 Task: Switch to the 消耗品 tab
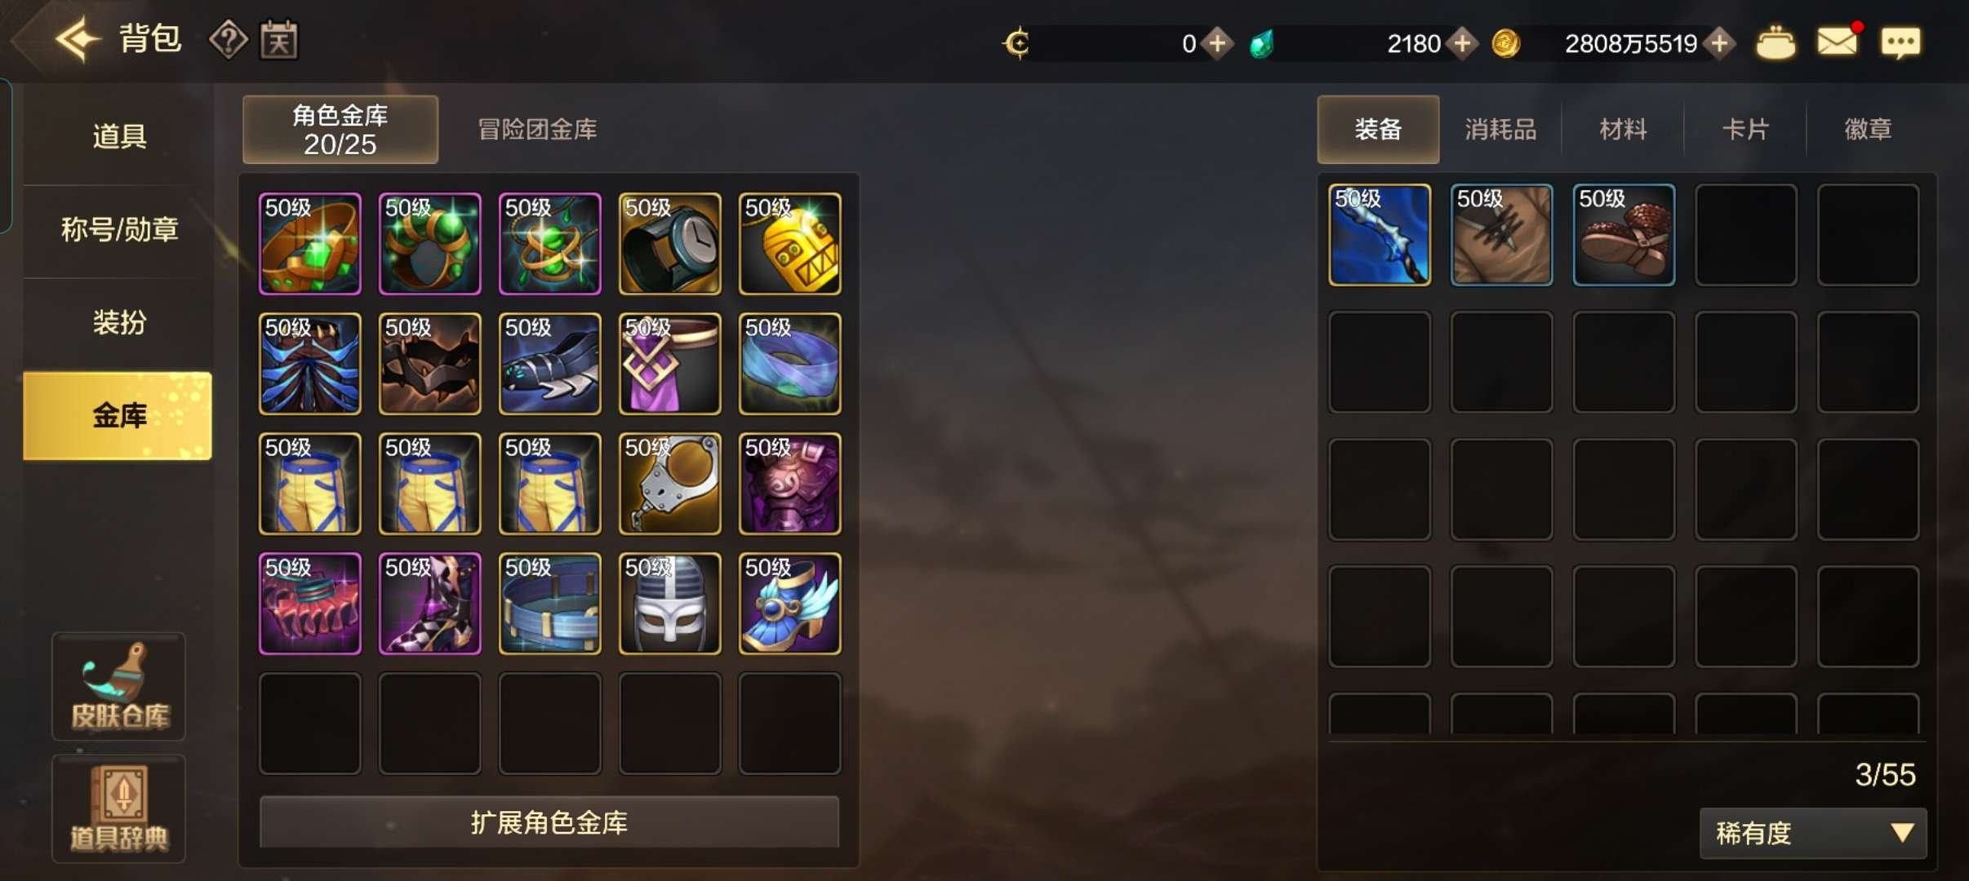click(x=1500, y=129)
